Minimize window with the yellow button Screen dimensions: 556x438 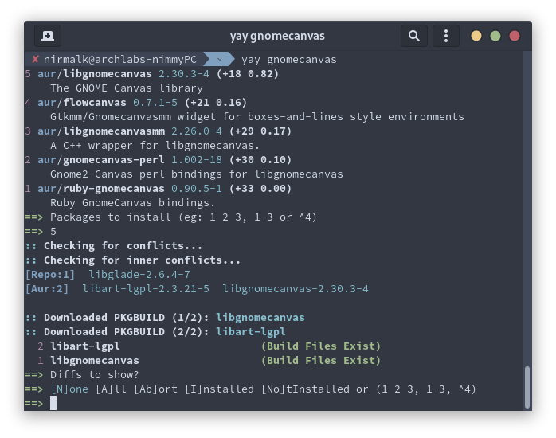pyautogui.click(x=476, y=36)
